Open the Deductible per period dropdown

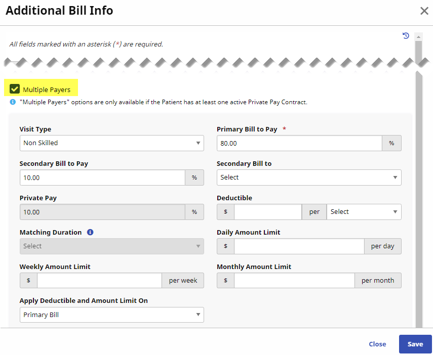pyautogui.click(x=364, y=212)
